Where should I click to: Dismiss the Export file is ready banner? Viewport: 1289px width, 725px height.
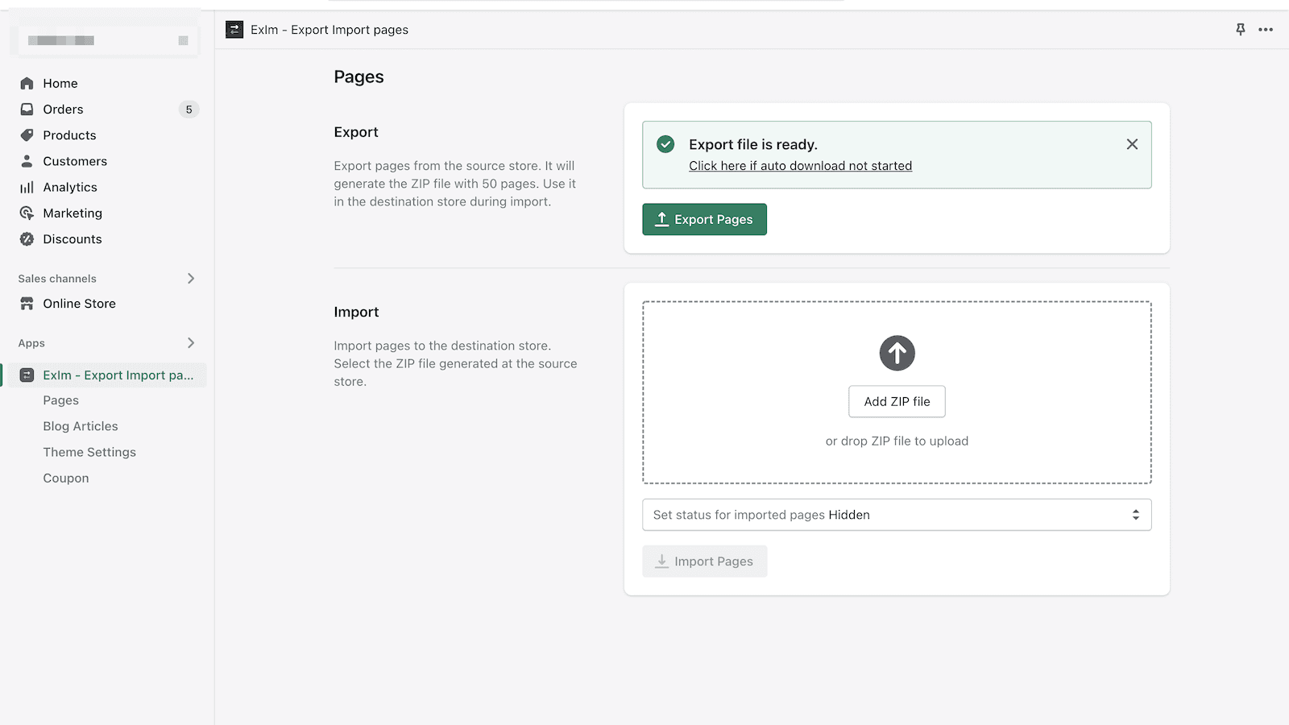pyautogui.click(x=1132, y=143)
